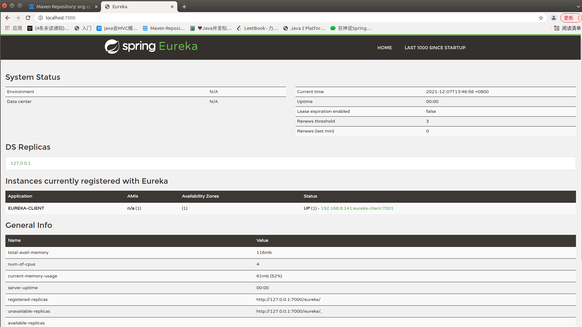Bookmark this page with the star
The width and height of the screenshot is (582, 327).
click(x=541, y=18)
